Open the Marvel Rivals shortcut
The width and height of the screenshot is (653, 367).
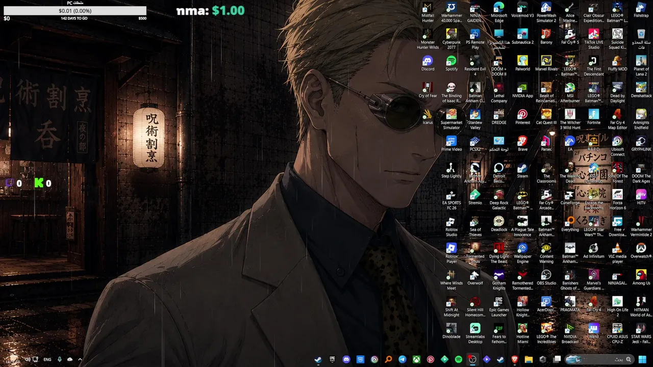546,64
